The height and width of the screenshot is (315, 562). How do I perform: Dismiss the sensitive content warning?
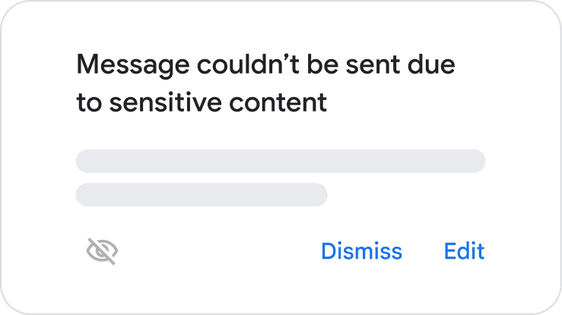coord(361,251)
